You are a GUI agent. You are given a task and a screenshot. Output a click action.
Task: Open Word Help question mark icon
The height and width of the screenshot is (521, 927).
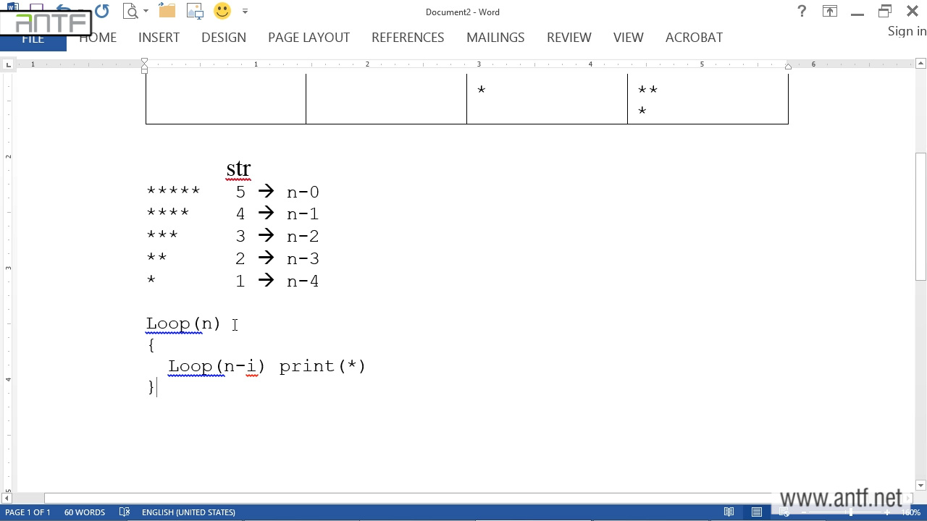802,11
